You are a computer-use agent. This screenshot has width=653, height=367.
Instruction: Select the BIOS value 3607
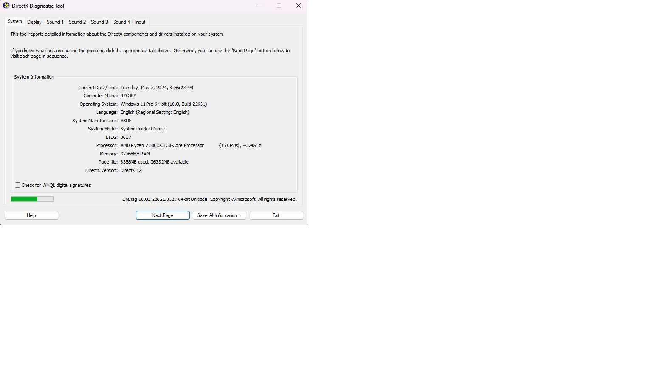click(126, 137)
